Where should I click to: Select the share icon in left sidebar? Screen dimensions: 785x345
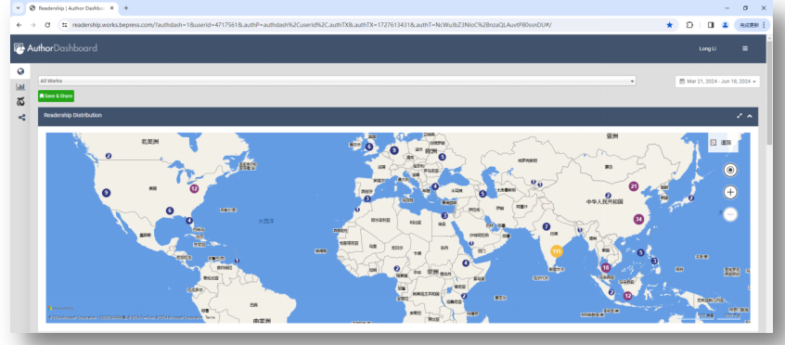21,117
